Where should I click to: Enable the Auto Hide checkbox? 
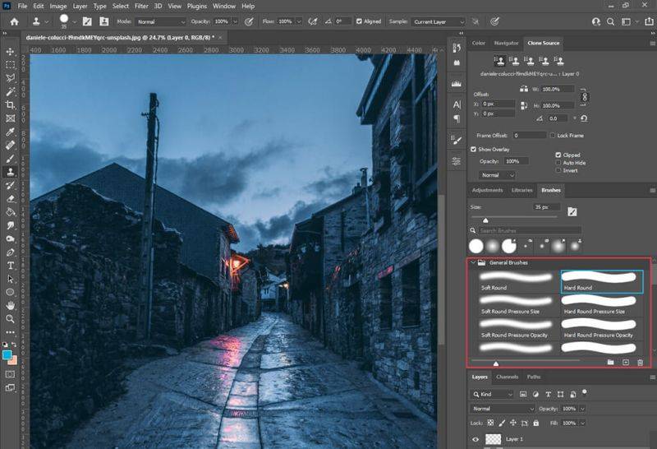click(x=559, y=163)
